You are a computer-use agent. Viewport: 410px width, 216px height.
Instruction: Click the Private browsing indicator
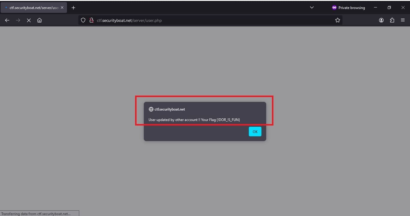(348, 7)
